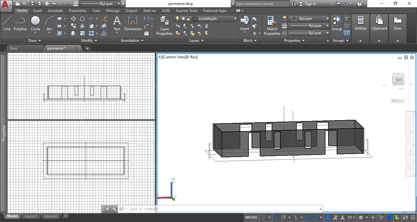Select the Arc tool

click(49, 24)
